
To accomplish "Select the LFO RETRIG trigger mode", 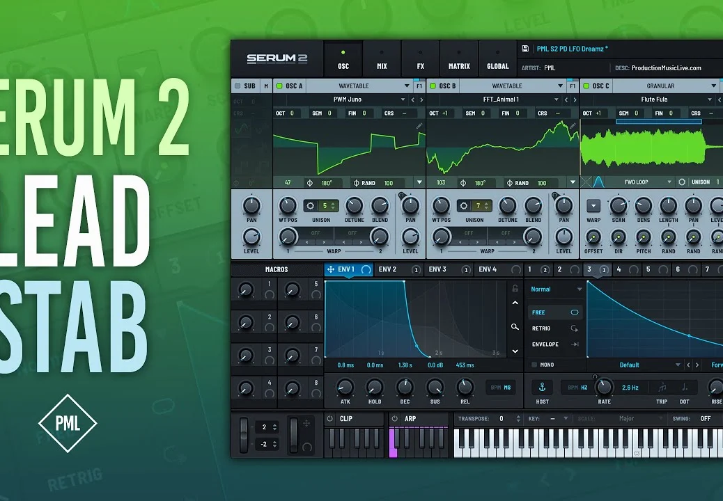I will (554, 328).
